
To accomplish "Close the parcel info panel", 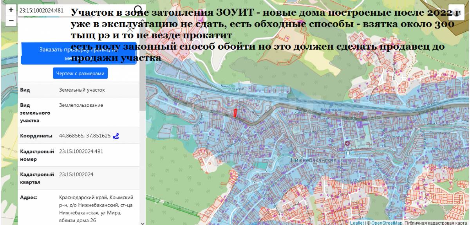I will click(130, 29).
